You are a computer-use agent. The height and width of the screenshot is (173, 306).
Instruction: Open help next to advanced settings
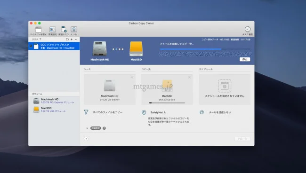[104, 128]
